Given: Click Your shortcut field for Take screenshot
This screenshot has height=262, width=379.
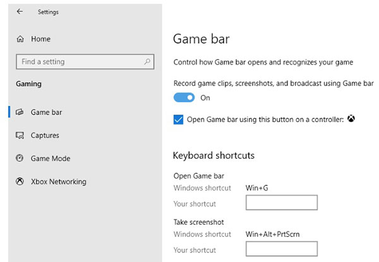Looking at the screenshot, I should point(282,249).
